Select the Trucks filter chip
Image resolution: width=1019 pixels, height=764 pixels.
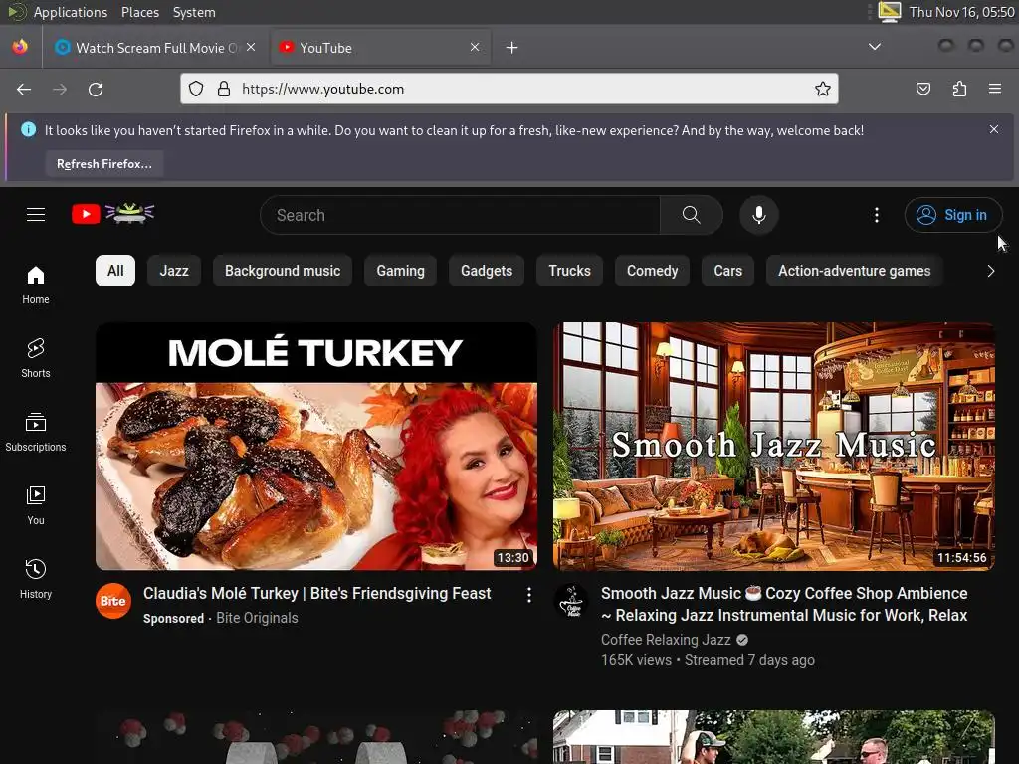pyautogui.click(x=569, y=271)
